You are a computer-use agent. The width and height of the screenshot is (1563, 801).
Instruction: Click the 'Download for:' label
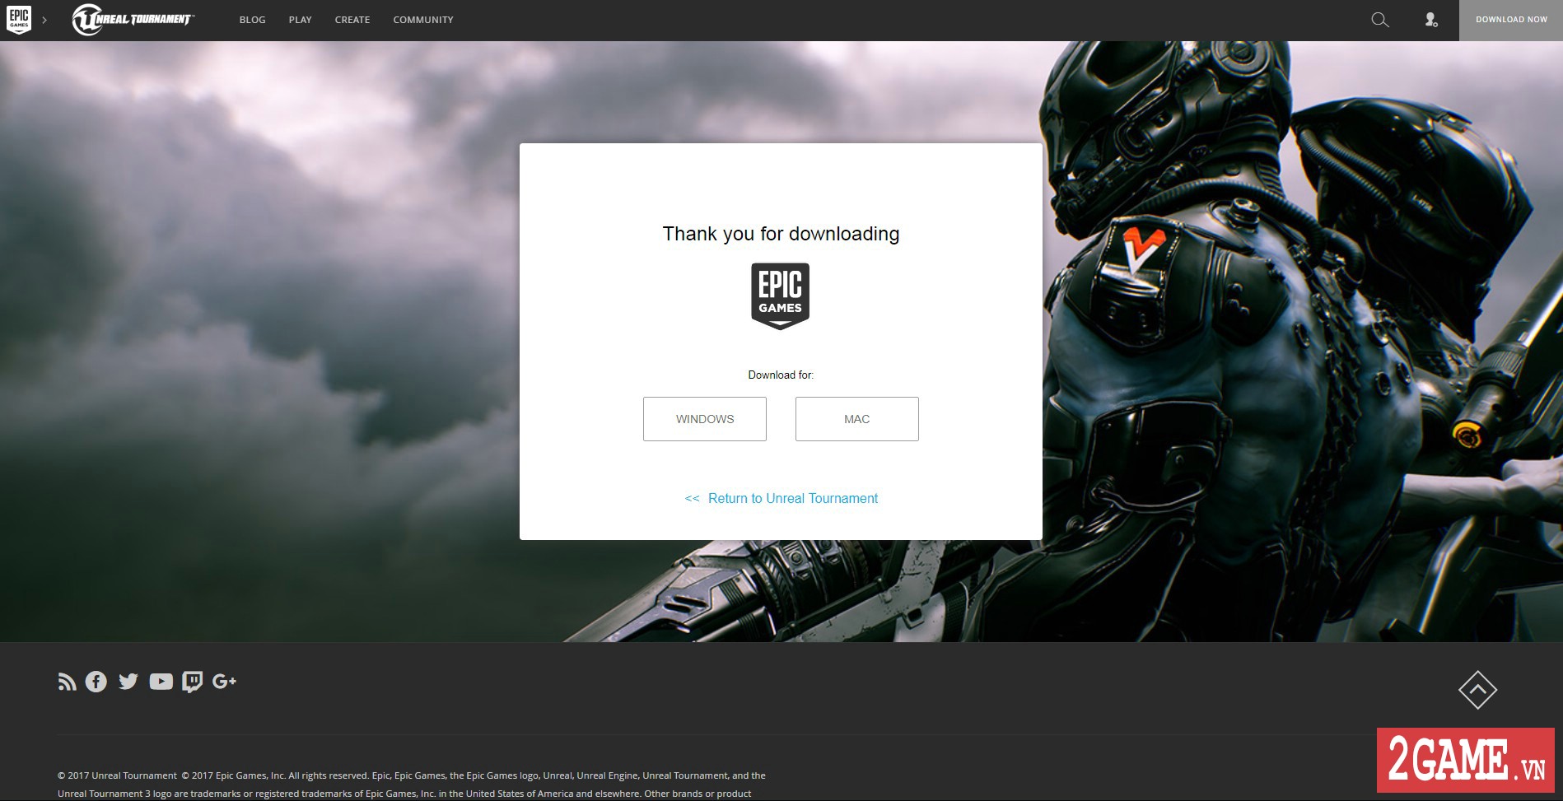coord(781,375)
